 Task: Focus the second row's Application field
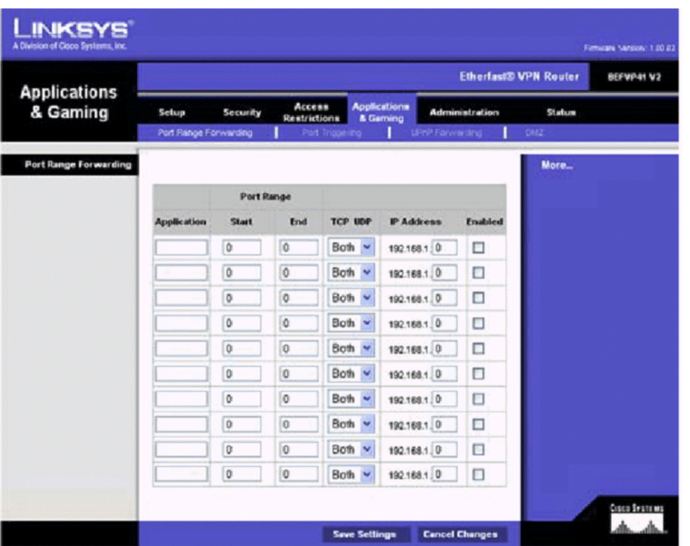[x=181, y=273]
